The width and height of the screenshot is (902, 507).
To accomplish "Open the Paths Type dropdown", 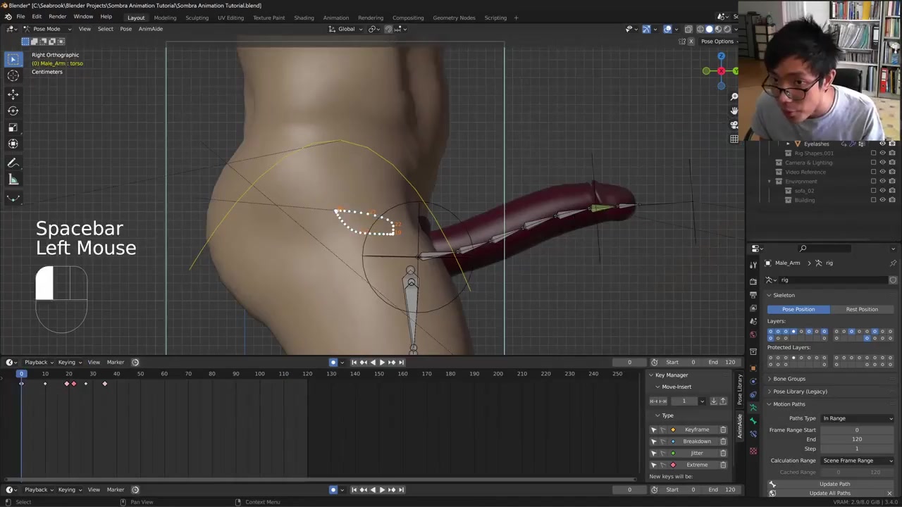I will pyautogui.click(x=858, y=418).
